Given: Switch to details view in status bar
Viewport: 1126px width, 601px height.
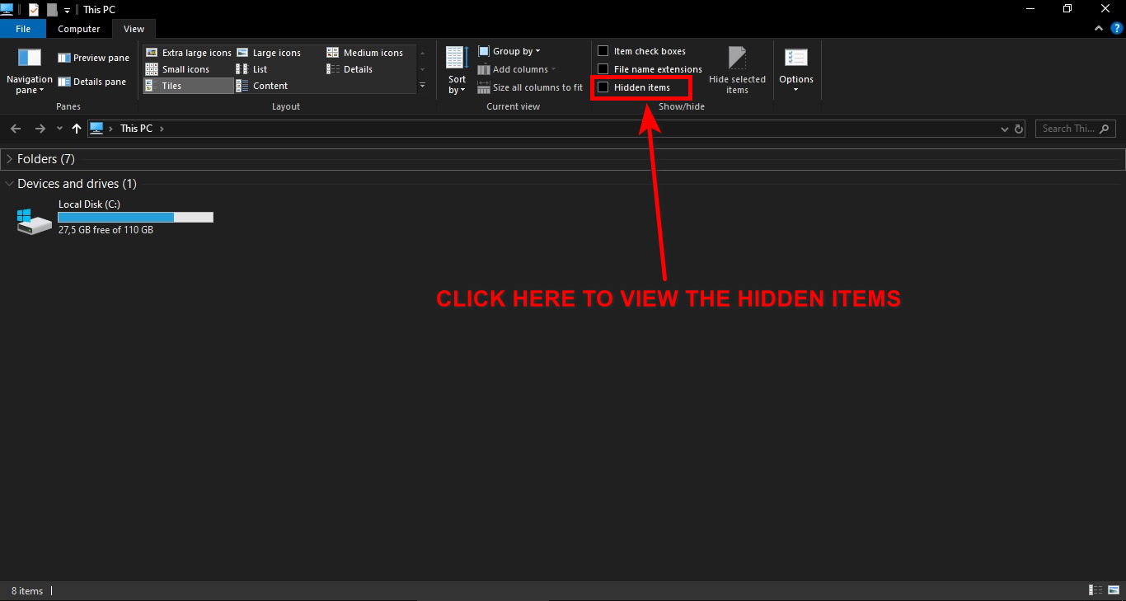Looking at the screenshot, I should pos(1095,590).
